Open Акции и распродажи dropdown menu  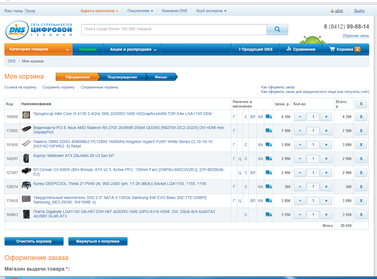[133, 49]
